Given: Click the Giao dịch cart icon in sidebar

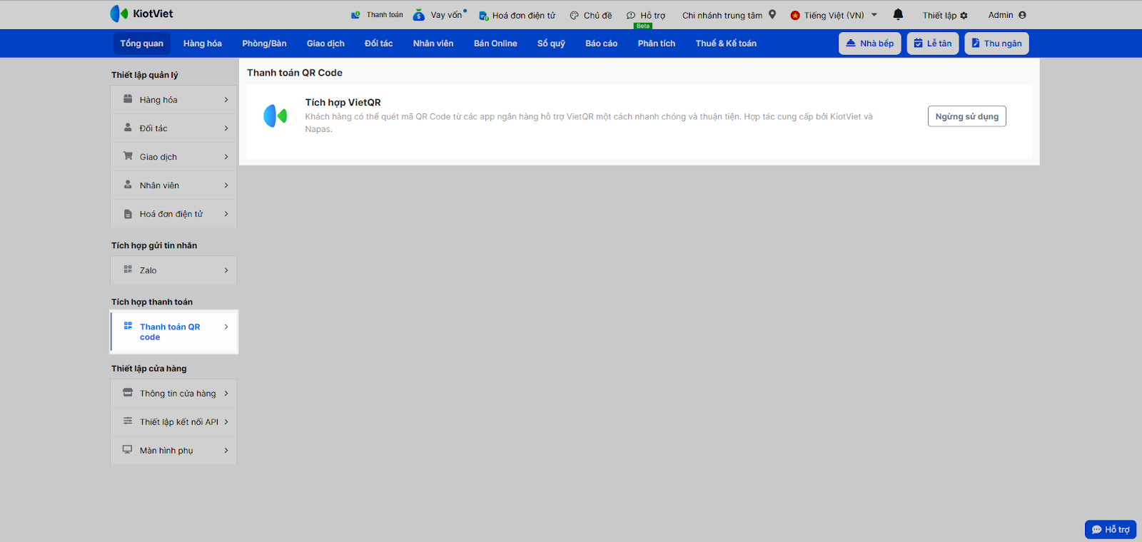Looking at the screenshot, I should pos(128,156).
